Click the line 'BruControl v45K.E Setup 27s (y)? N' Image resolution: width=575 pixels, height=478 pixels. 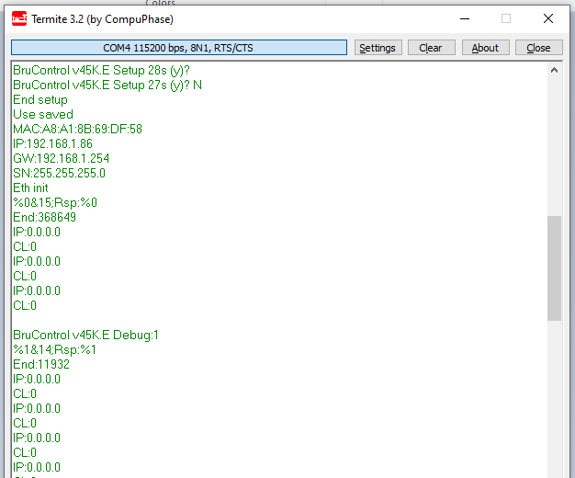coord(107,85)
